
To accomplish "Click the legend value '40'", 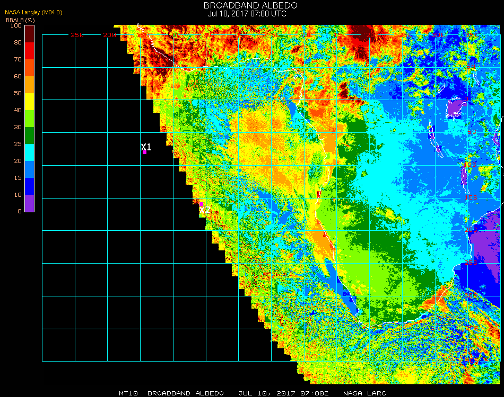I will [18, 110].
